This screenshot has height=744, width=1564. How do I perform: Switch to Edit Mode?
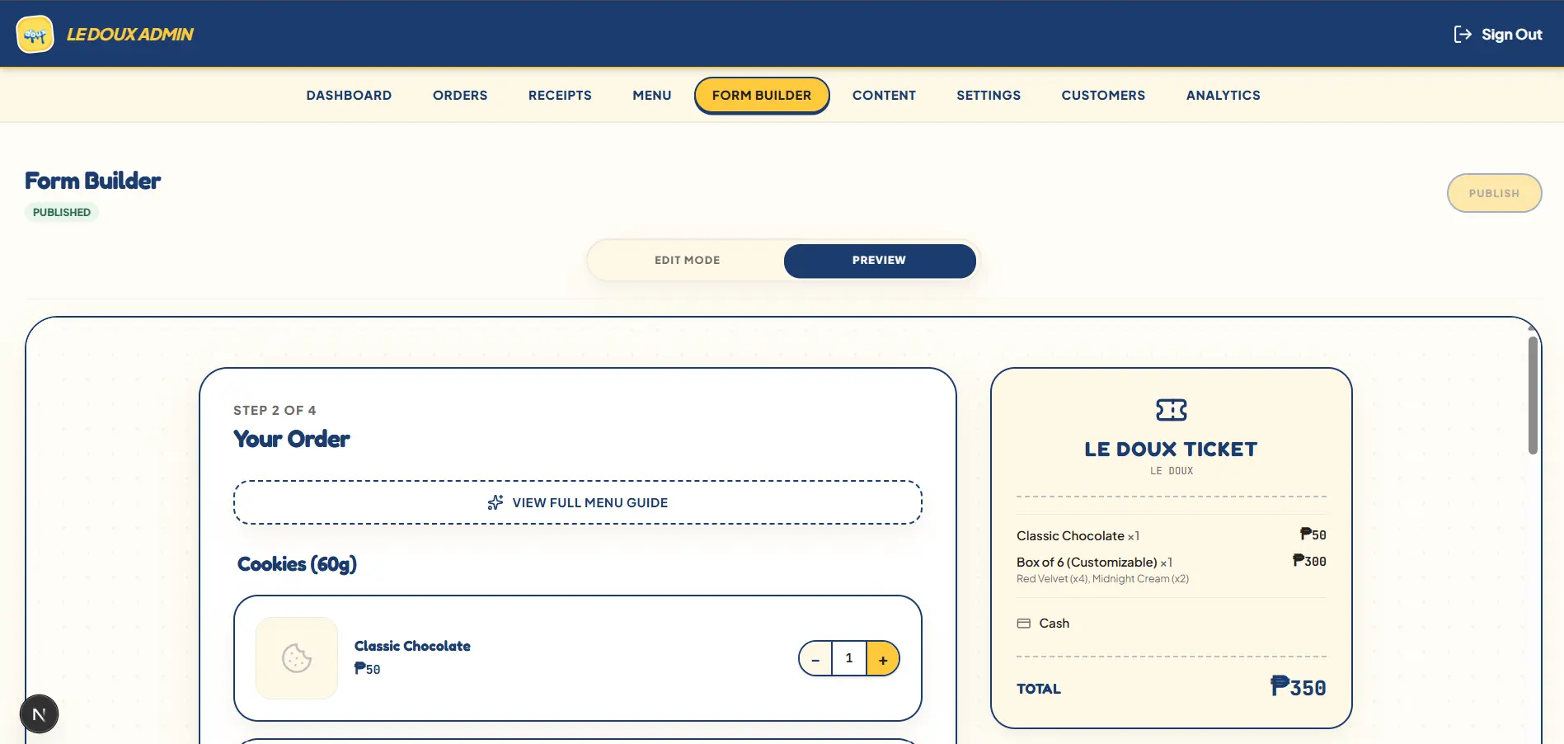pos(687,261)
